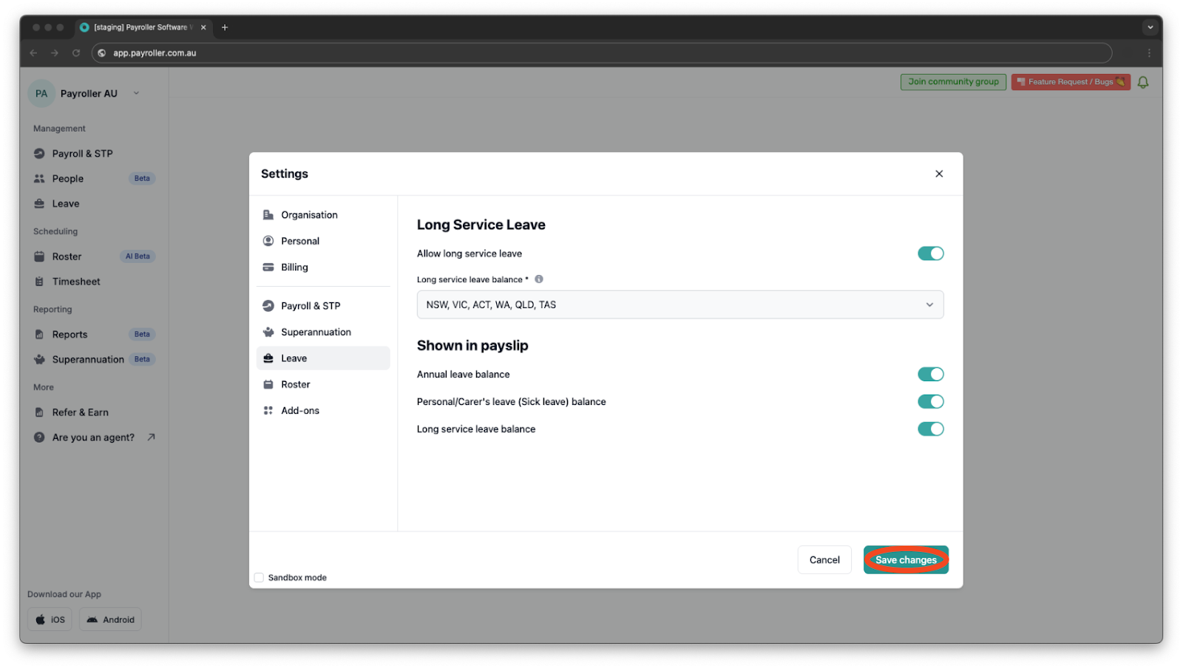Click the notification bell icon
The height and width of the screenshot is (668, 1183).
pyautogui.click(x=1143, y=82)
